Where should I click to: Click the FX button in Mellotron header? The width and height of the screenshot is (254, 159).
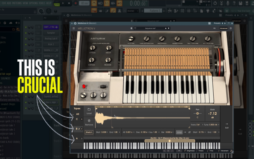click(214, 28)
